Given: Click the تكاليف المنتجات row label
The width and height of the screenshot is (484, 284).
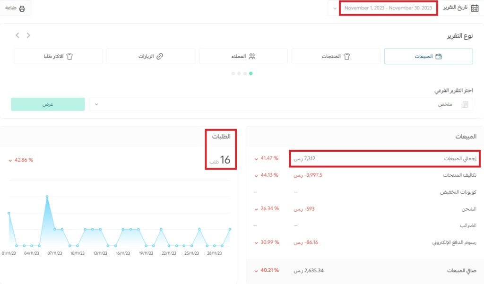Looking at the screenshot, I should pyautogui.click(x=459, y=175).
